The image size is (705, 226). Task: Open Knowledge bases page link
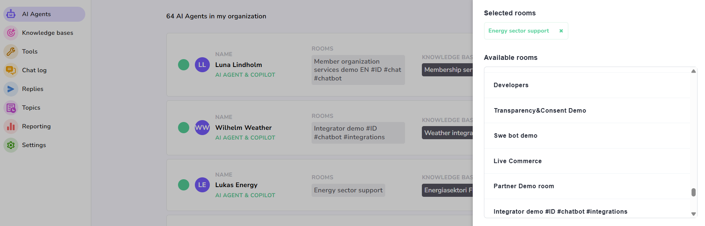coord(47,33)
